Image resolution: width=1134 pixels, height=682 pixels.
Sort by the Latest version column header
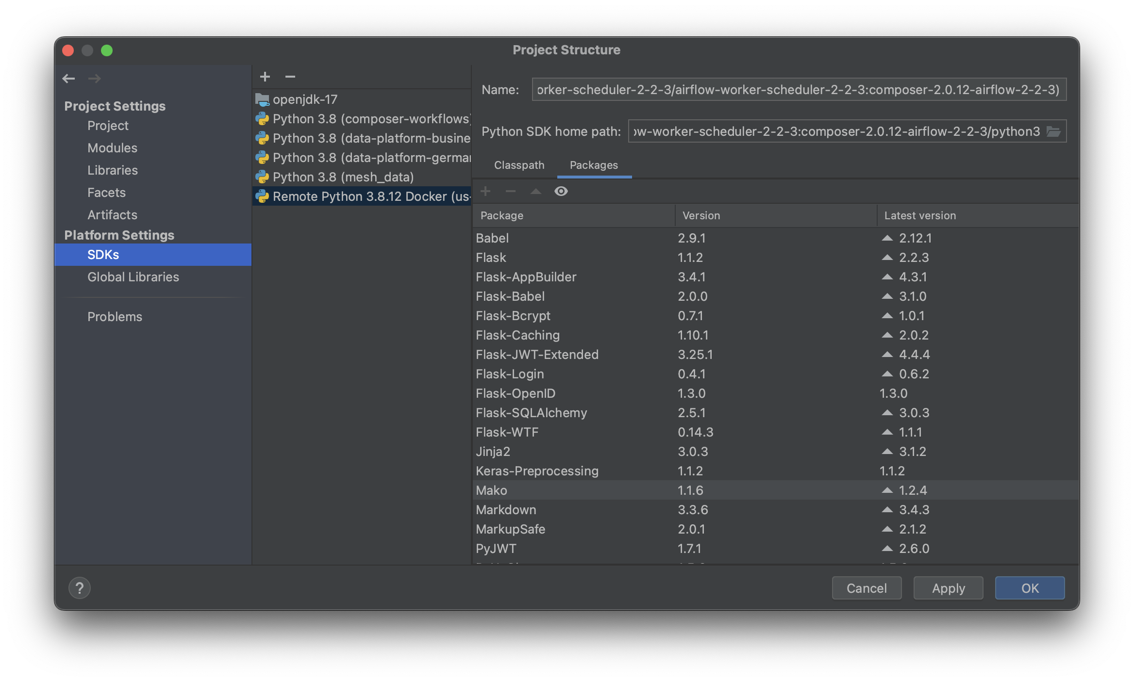[920, 215]
